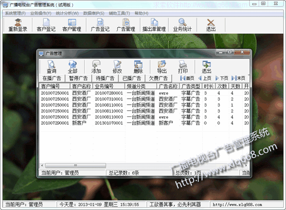
Task: Open the 系统管理(F) menu
Action: click(16, 13)
